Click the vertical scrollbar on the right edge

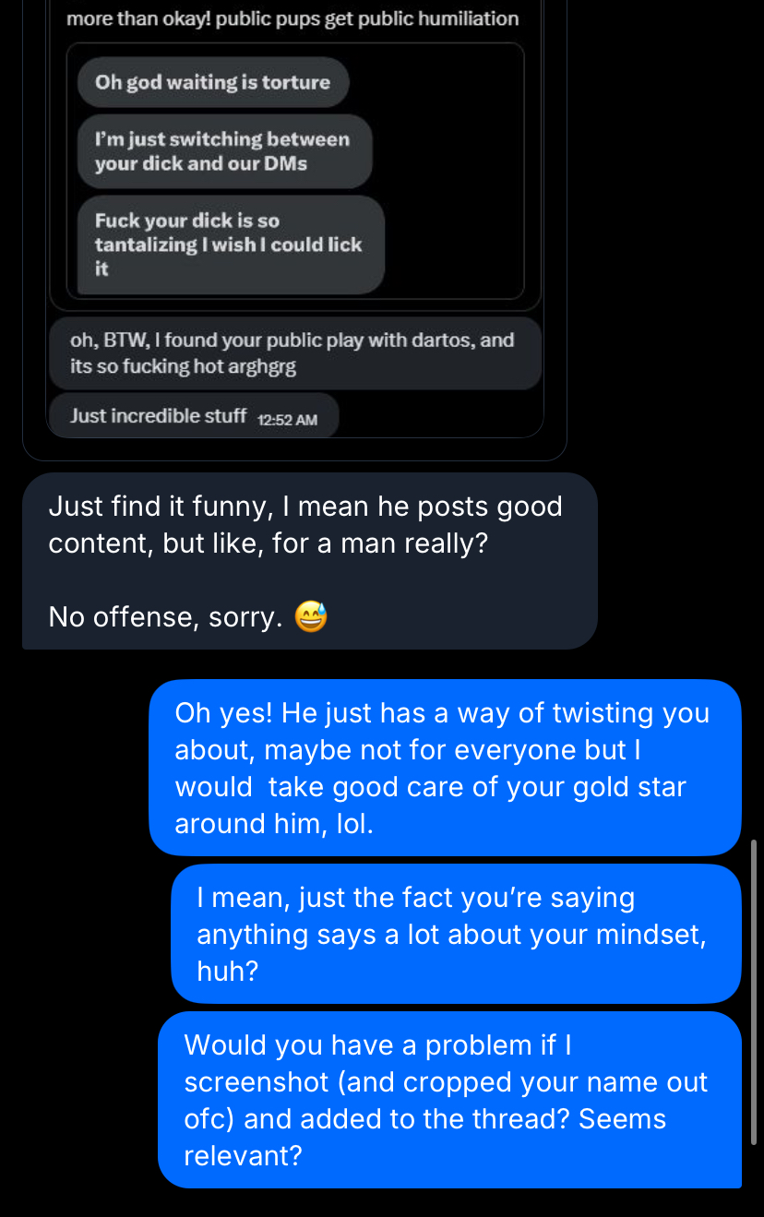tap(755, 992)
